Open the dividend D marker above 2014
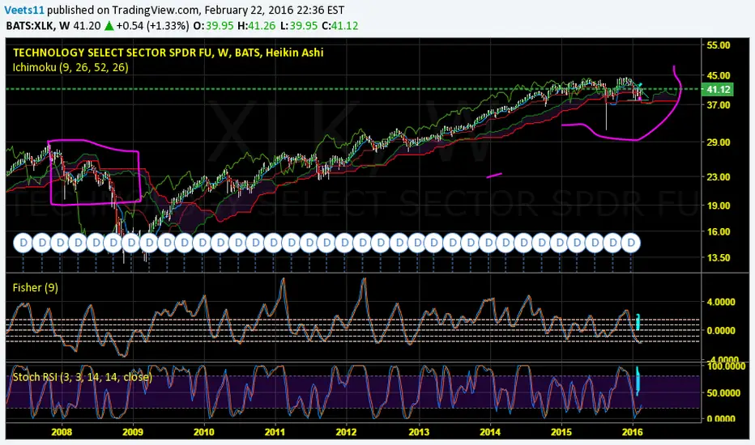 pyautogui.click(x=488, y=243)
